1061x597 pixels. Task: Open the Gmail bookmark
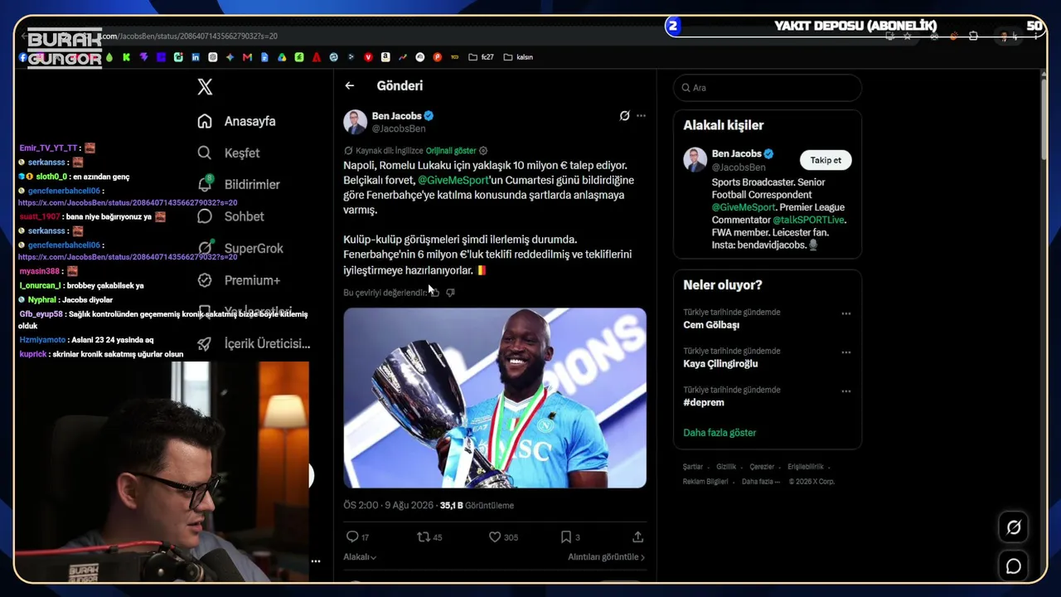point(248,57)
